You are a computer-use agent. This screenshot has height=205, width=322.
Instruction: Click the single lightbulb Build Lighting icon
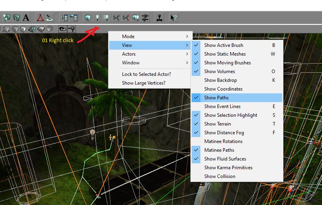click(x=97, y=17)
